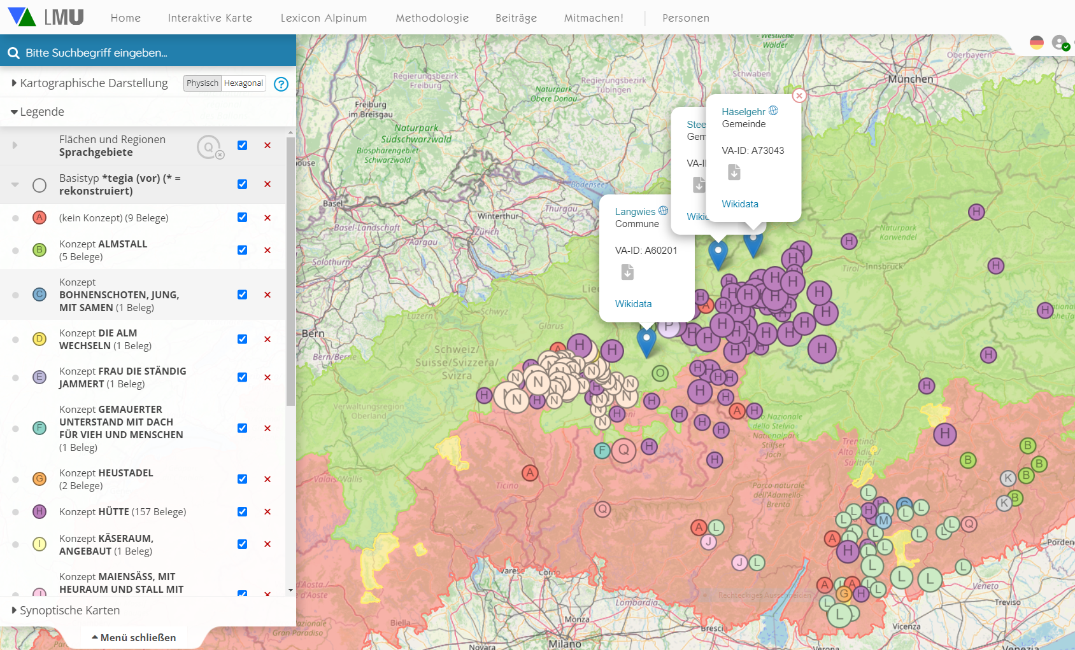
Task: Close the Häselgehr popup
Action: point(799,95)
